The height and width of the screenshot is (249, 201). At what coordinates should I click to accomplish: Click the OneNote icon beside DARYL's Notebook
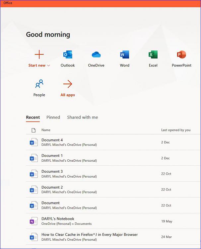pyautogui.click(x=34, y=221)
